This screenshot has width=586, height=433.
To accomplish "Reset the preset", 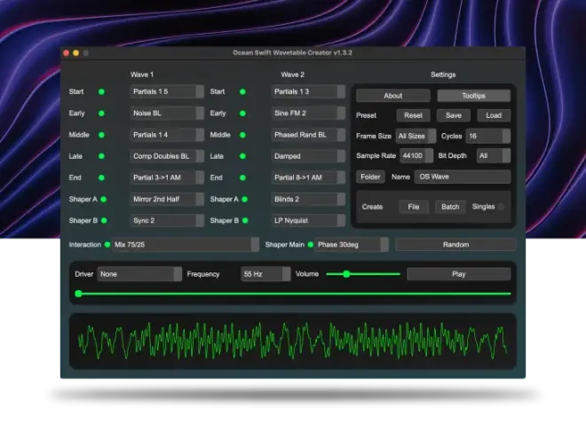I will [413, 115].
